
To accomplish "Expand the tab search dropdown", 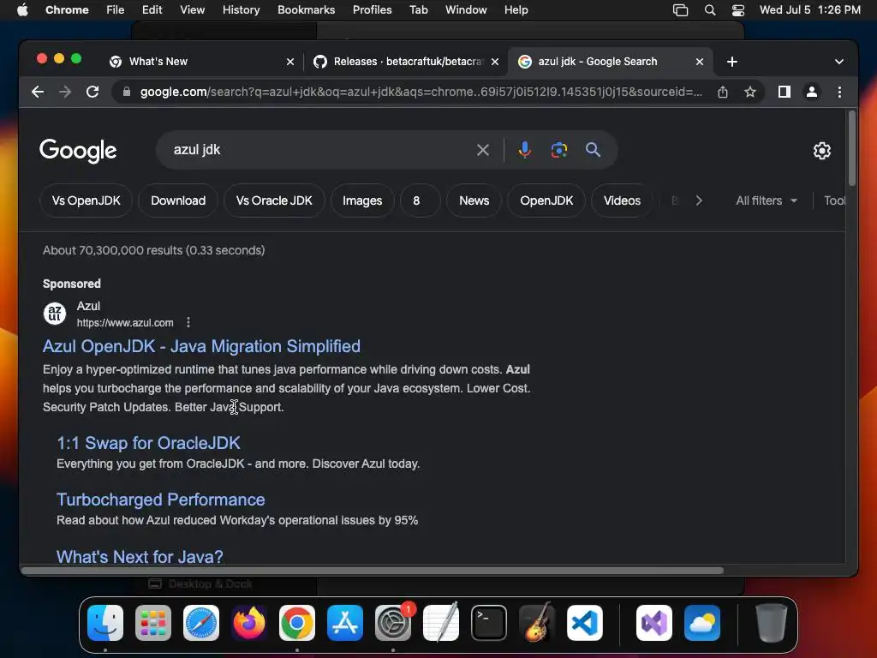I will point(839,62).
